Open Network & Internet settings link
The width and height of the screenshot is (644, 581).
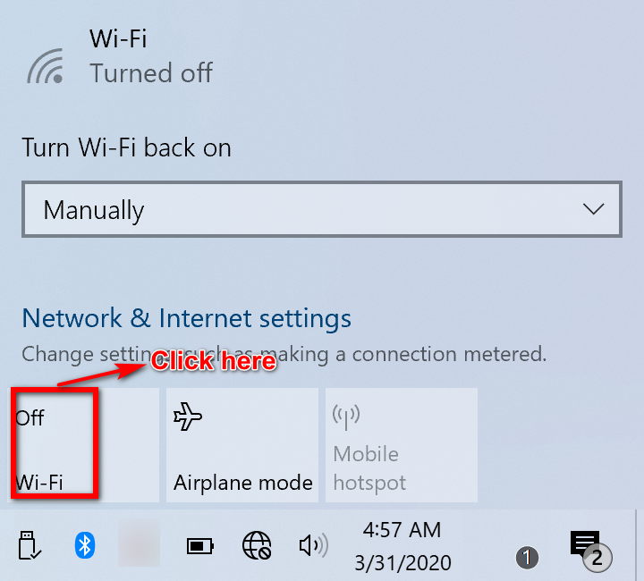(187, 318)
